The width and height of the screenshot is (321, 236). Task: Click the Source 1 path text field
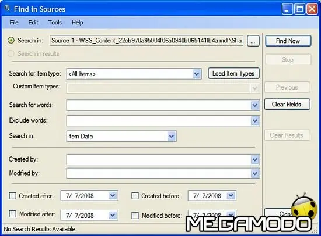click(146, 40)
